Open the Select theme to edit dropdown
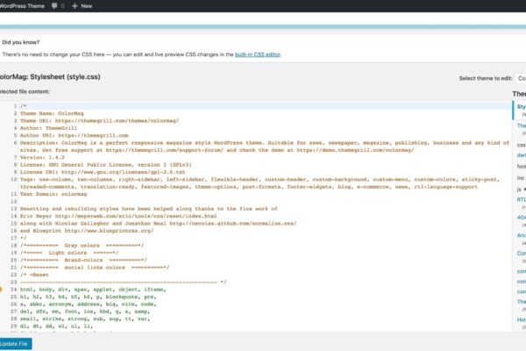The image size is (526, 351). [521, 78]
